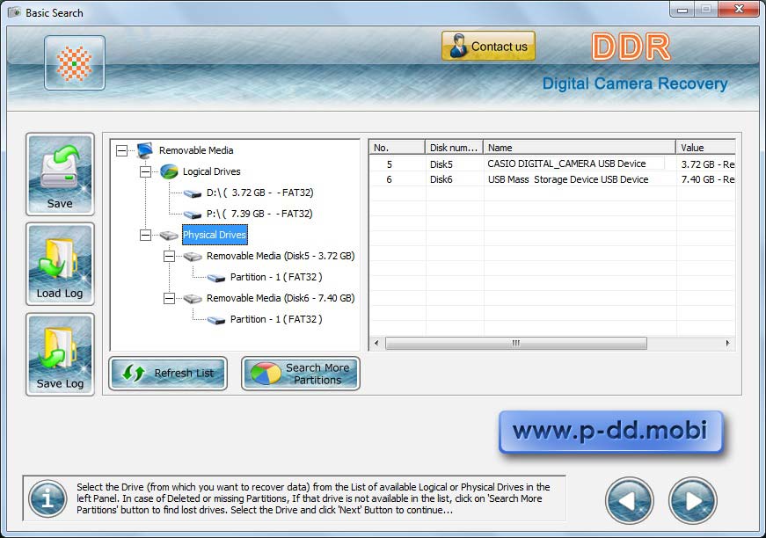Collapse Removable Media Disk5 node

169,257
